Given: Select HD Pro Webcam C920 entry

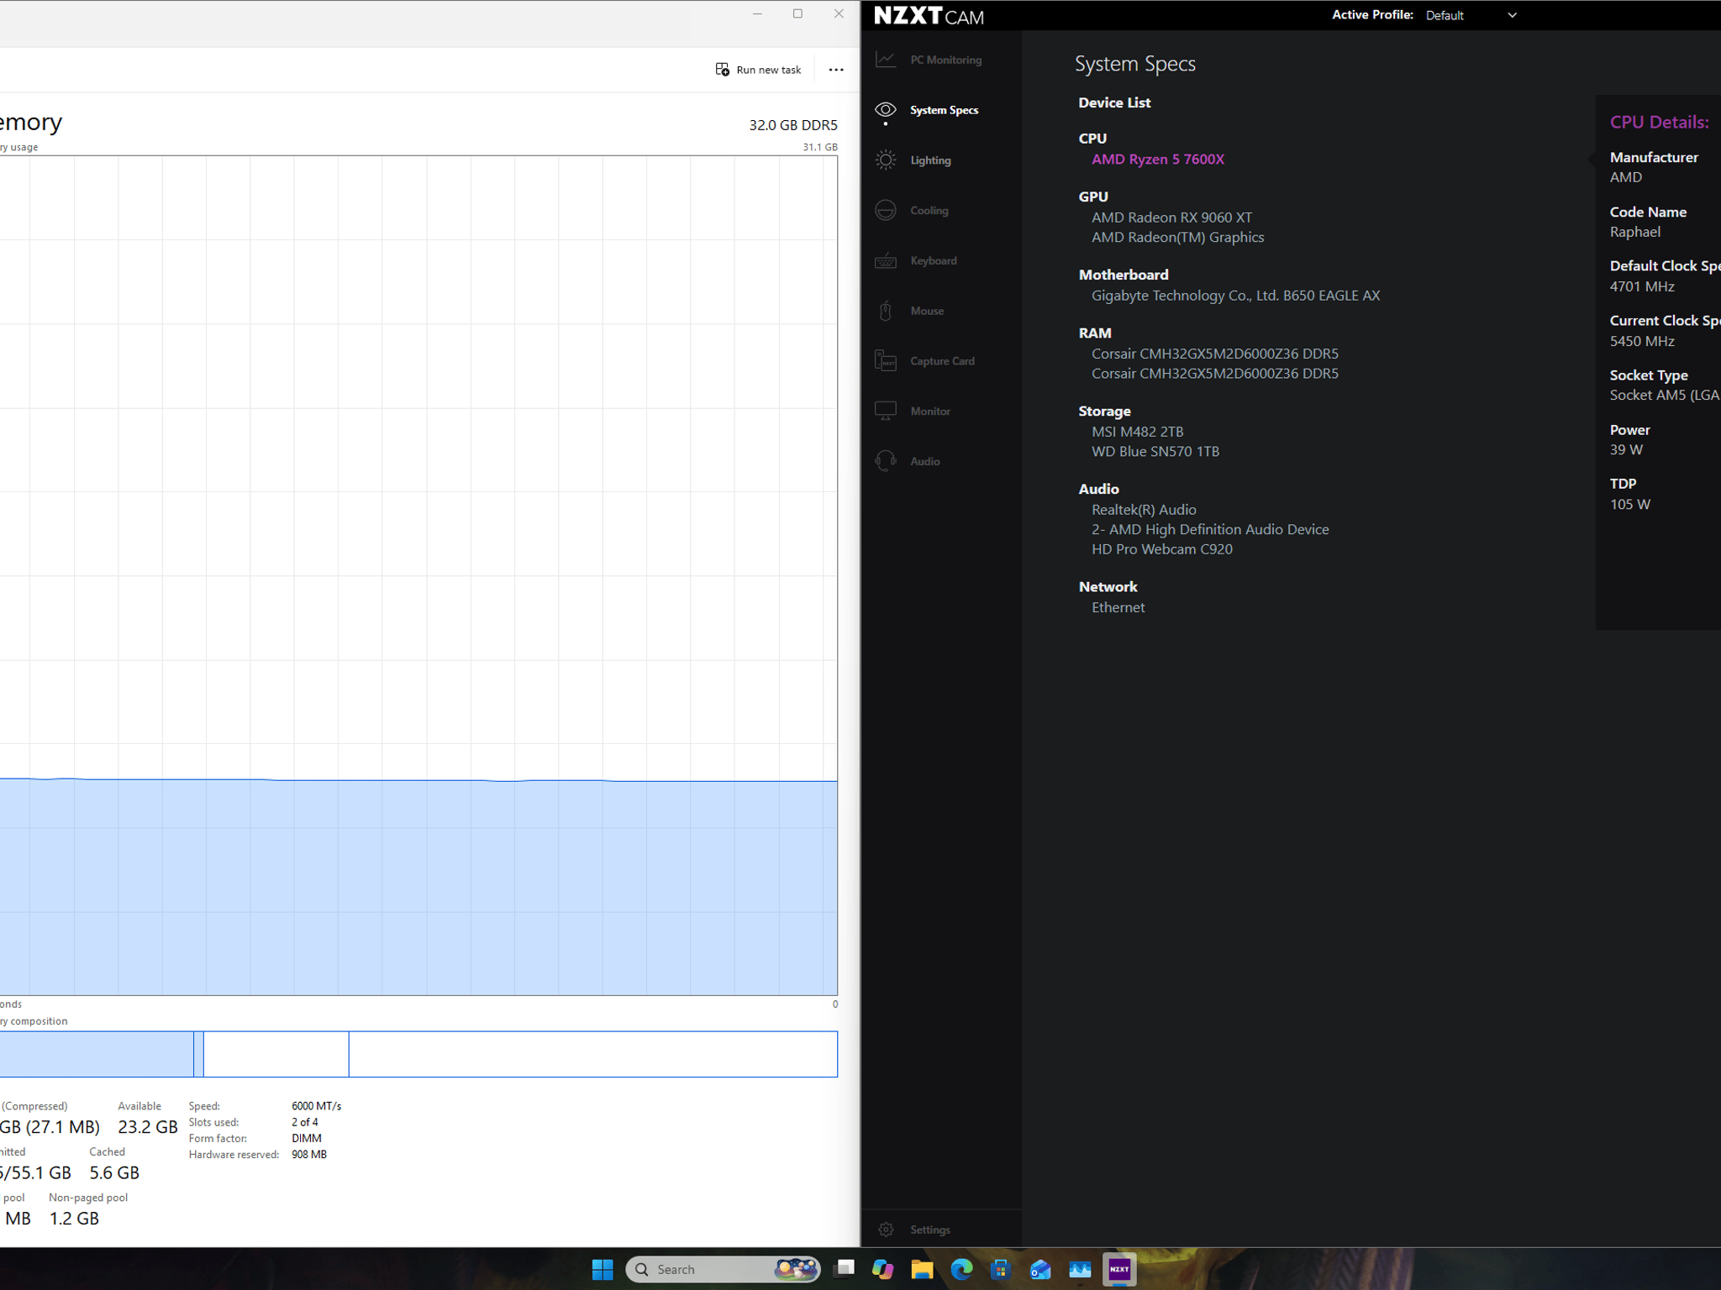Looking at the screenshot, I should click(x=1161, y=549).
